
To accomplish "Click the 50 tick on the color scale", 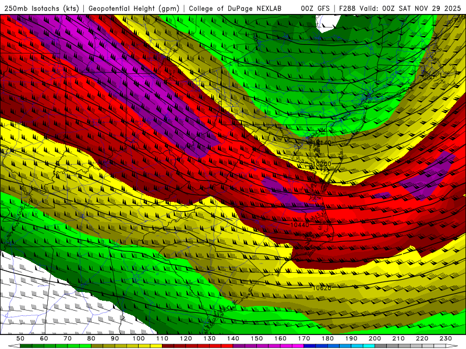I will click(20, 339).
